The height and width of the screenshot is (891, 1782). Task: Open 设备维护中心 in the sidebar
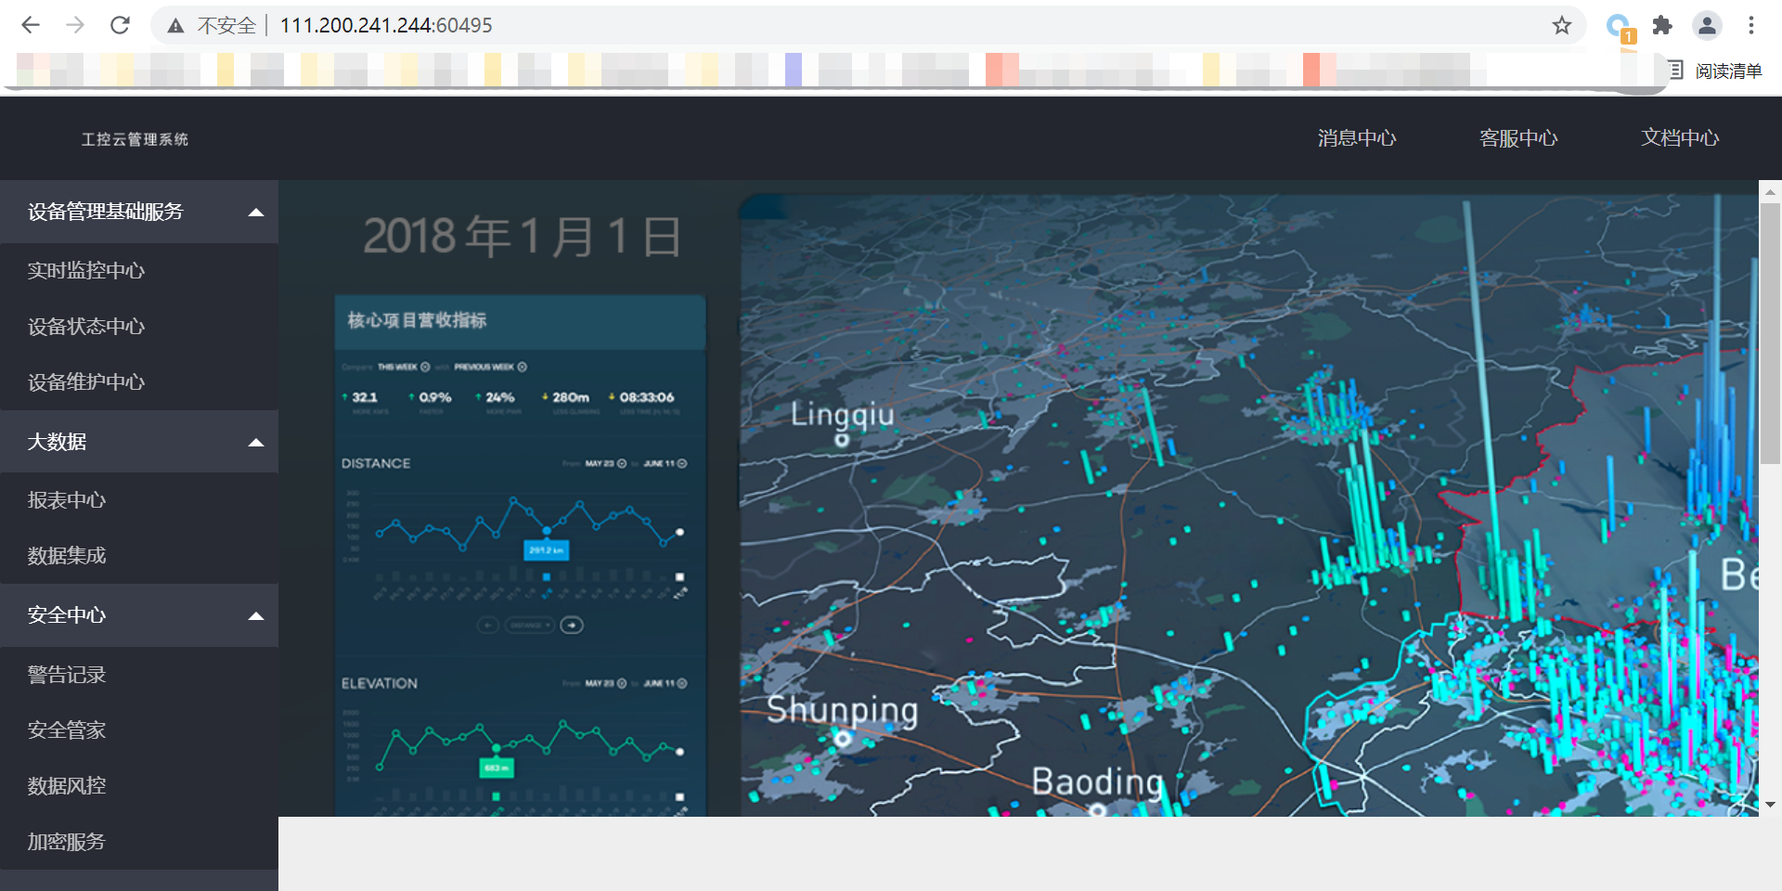coord(86,382)
